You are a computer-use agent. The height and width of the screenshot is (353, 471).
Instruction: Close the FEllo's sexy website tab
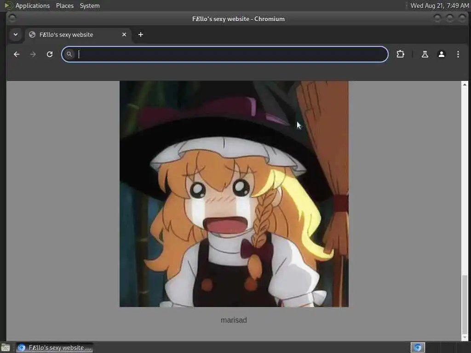[124, 34]
